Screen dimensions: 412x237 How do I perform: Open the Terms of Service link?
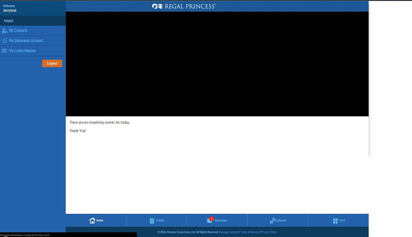pyautogui.click(x=250, y=232)
